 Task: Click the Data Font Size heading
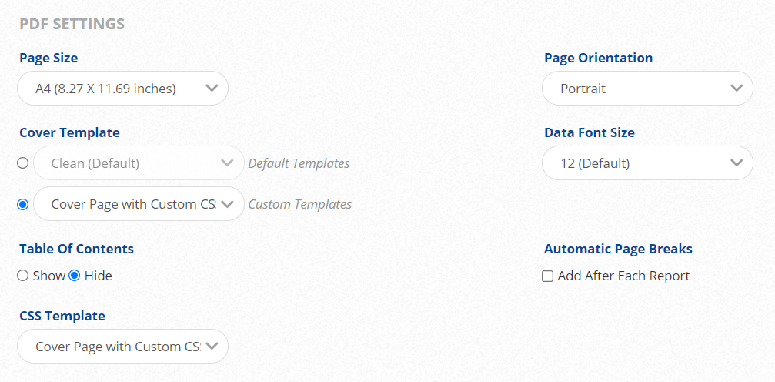[x=590, y=132]
